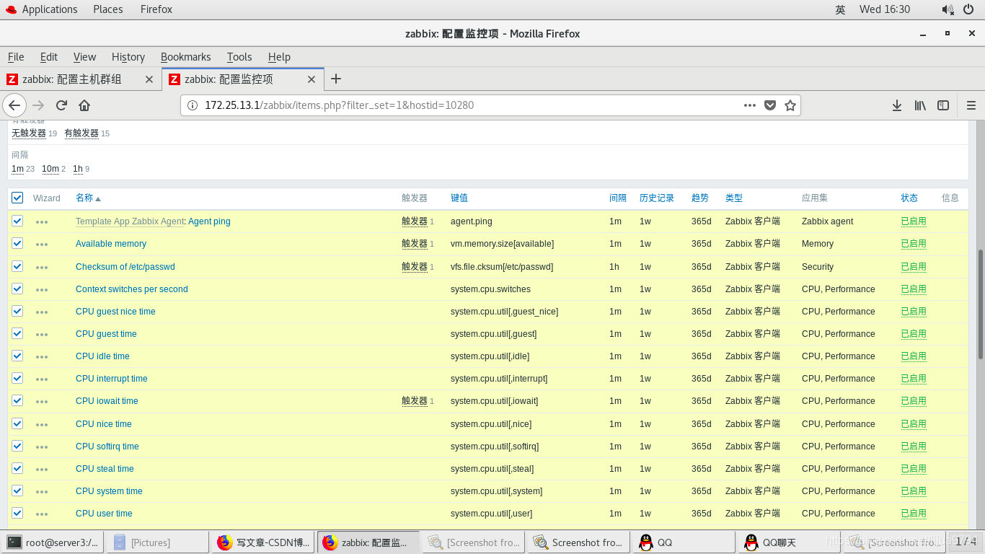Sort by the 键值 column header

coord(459,198)
